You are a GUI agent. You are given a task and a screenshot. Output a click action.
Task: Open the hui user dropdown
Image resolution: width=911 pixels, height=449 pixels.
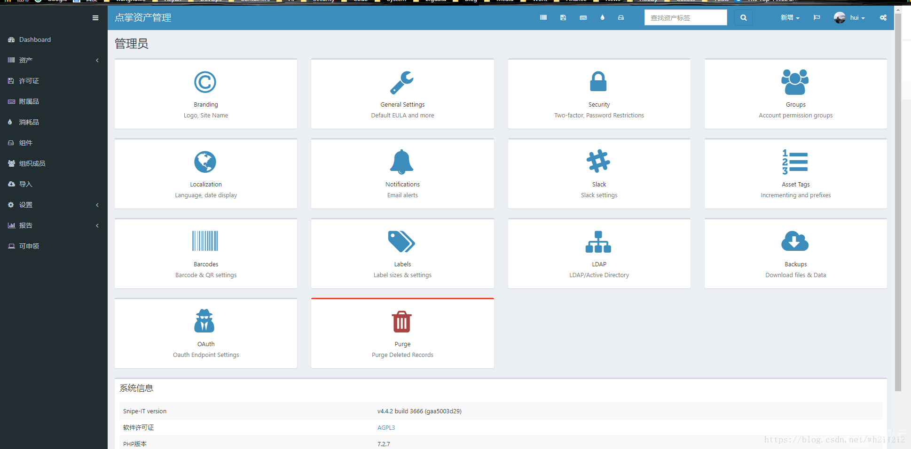coord(850,18)
